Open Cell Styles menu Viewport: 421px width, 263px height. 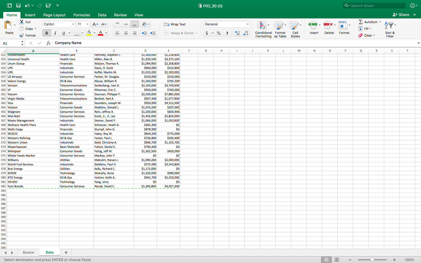click(x=295, y=29)
